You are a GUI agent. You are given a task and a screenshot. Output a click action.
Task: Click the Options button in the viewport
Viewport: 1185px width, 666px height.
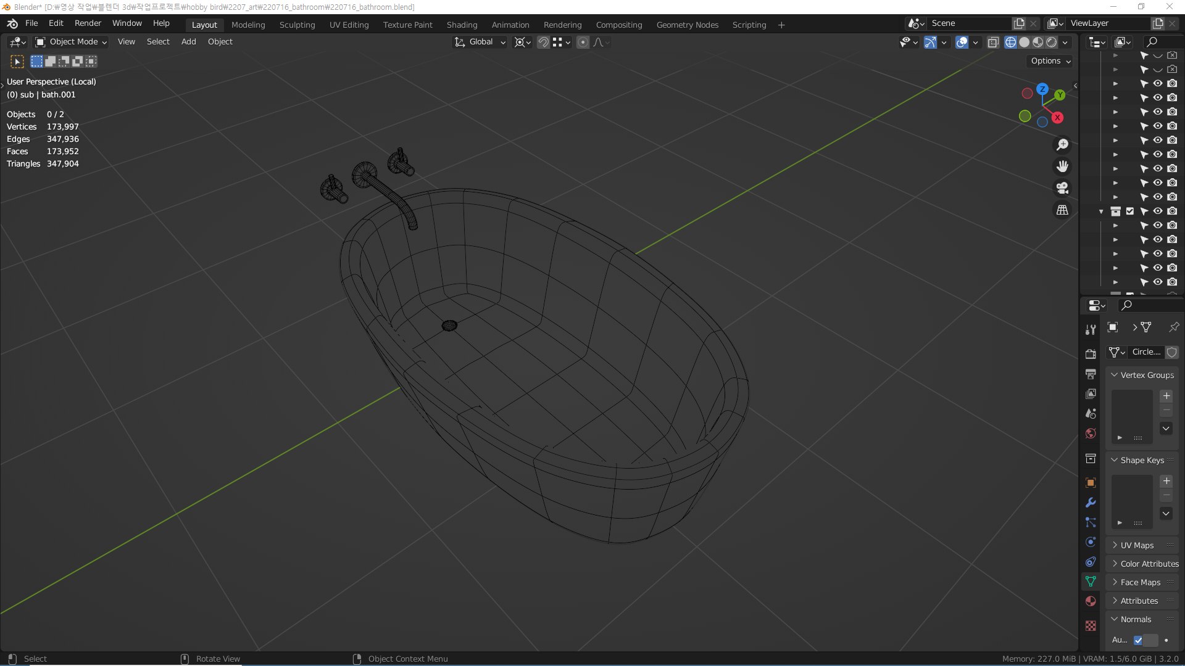(1050, 61)
